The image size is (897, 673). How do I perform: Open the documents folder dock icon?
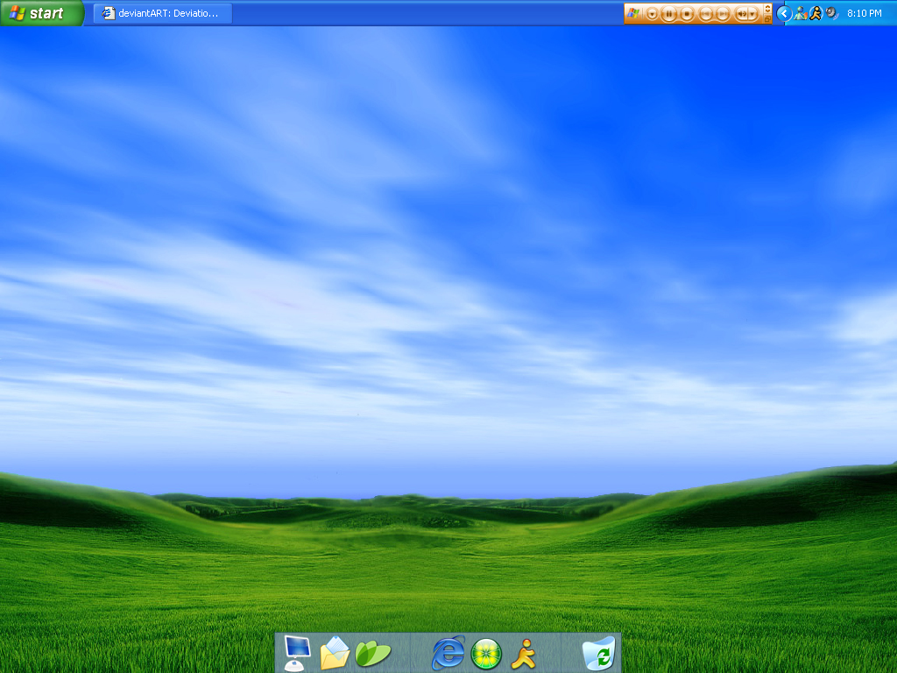pyautogui.click(x=335, y=652)
